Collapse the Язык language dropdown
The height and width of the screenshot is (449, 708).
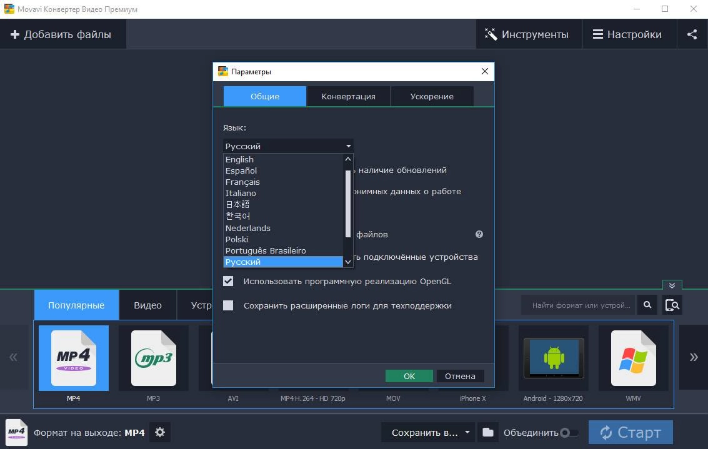point(288,146)
